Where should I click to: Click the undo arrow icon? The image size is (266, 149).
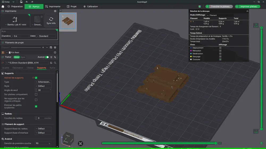(x=27, y=2)
